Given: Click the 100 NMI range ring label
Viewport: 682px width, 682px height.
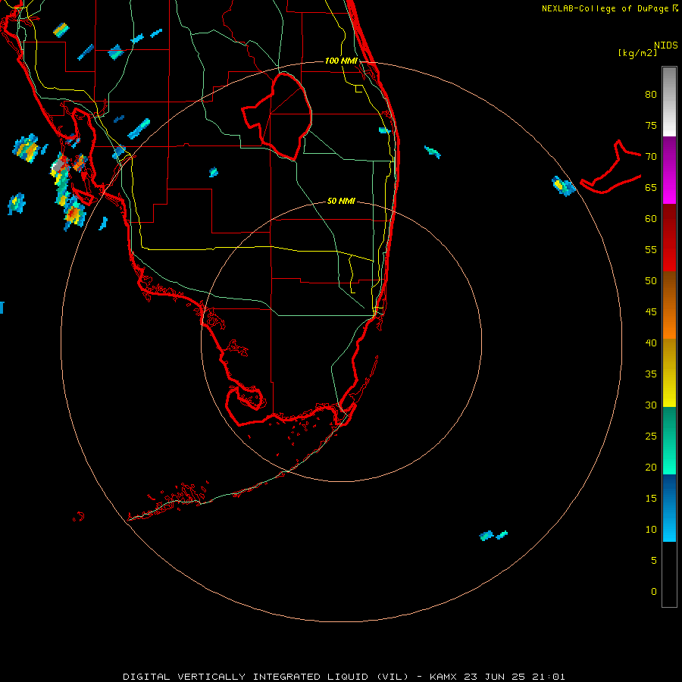Looking at the screenshot, I should pyautogui.click(x=342, y=61).
